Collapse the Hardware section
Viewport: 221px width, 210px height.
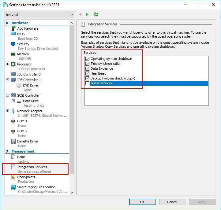click(7, 23)
